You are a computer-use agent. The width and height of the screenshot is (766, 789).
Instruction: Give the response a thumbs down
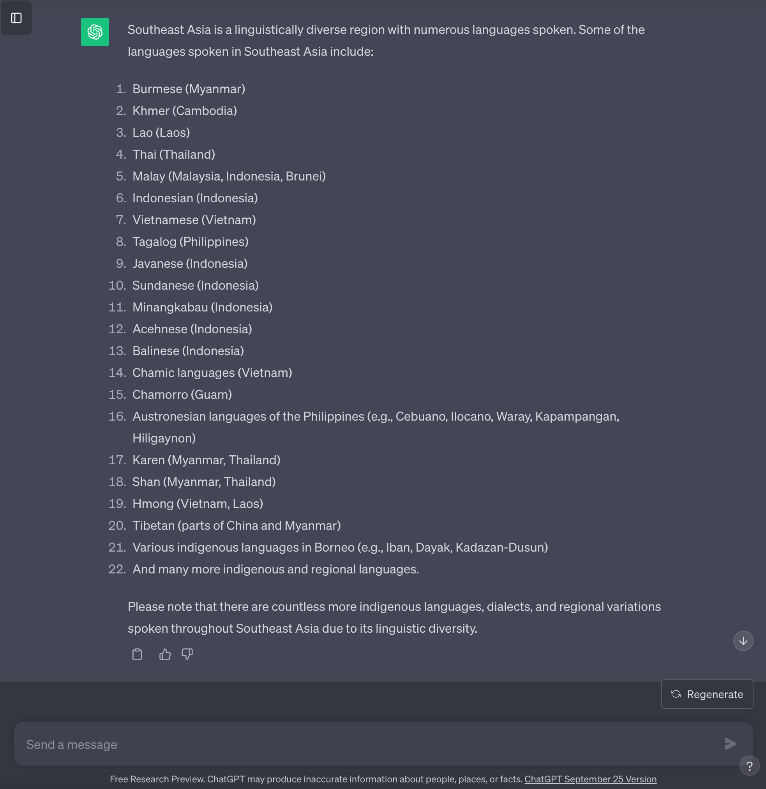pos(187,654)
